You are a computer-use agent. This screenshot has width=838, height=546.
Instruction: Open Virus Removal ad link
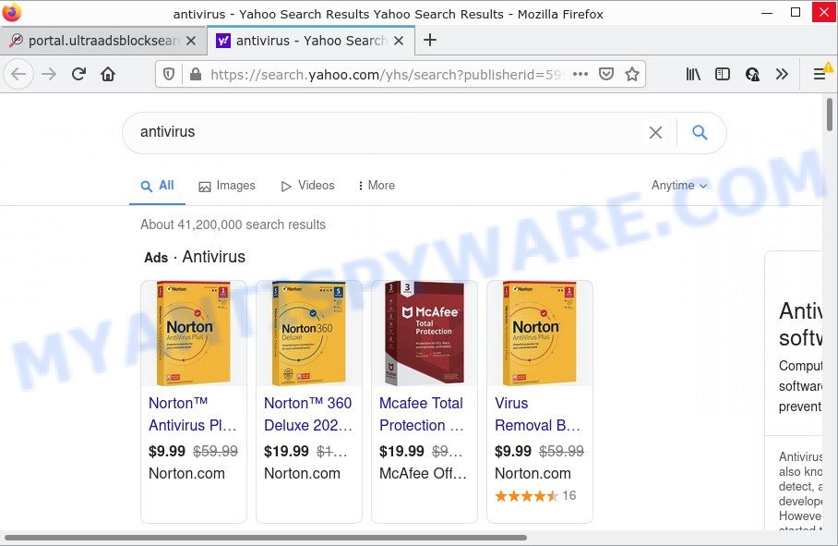(x=538, y=414)
